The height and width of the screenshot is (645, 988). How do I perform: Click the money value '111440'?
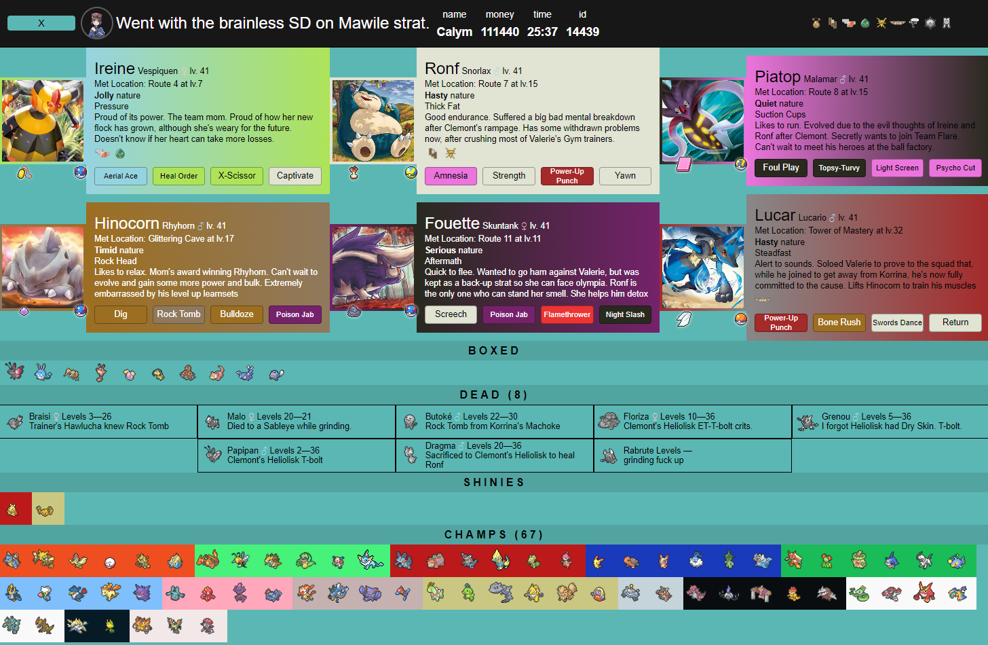tap(500, 32)
